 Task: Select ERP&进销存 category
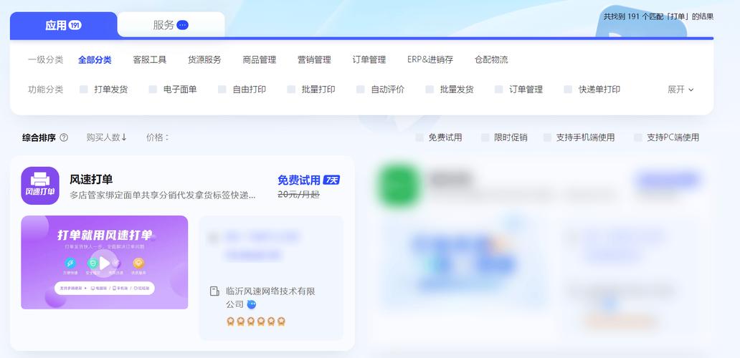[430, 60]
